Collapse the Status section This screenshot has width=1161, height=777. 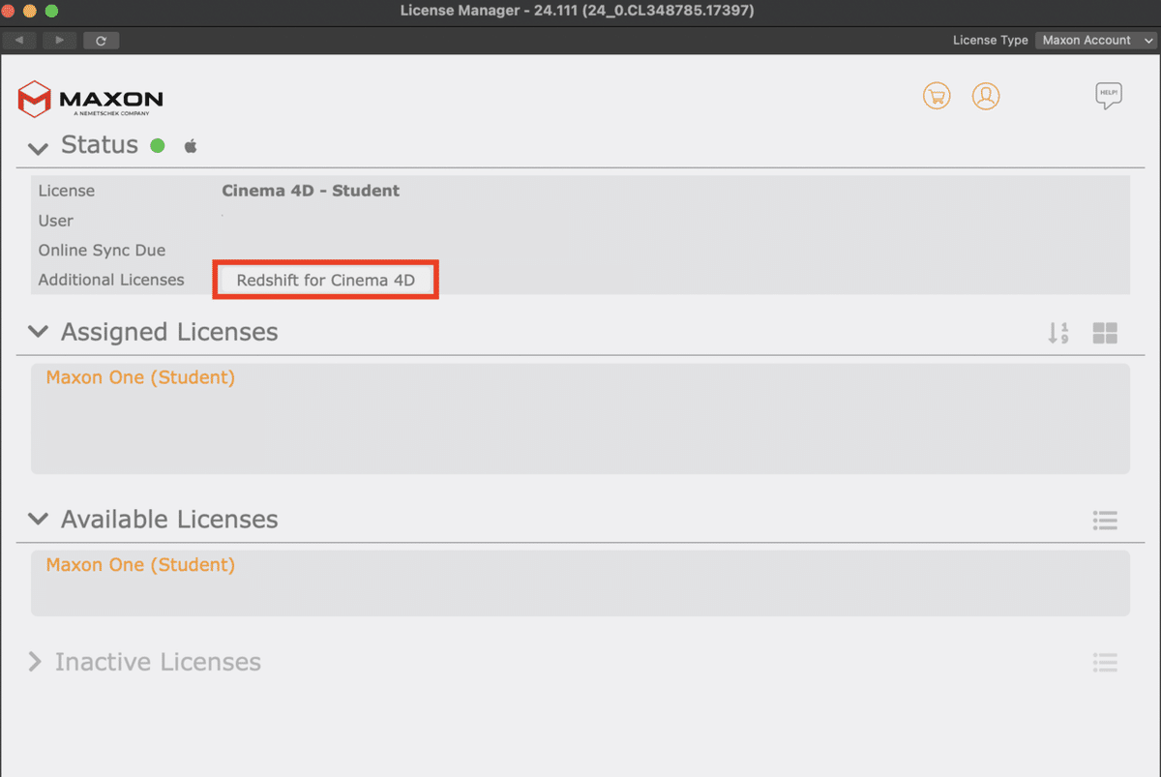38,148
